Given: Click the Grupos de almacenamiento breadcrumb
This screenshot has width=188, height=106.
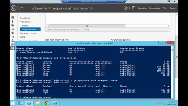Looking at the screenshot, I should (72, 8).
